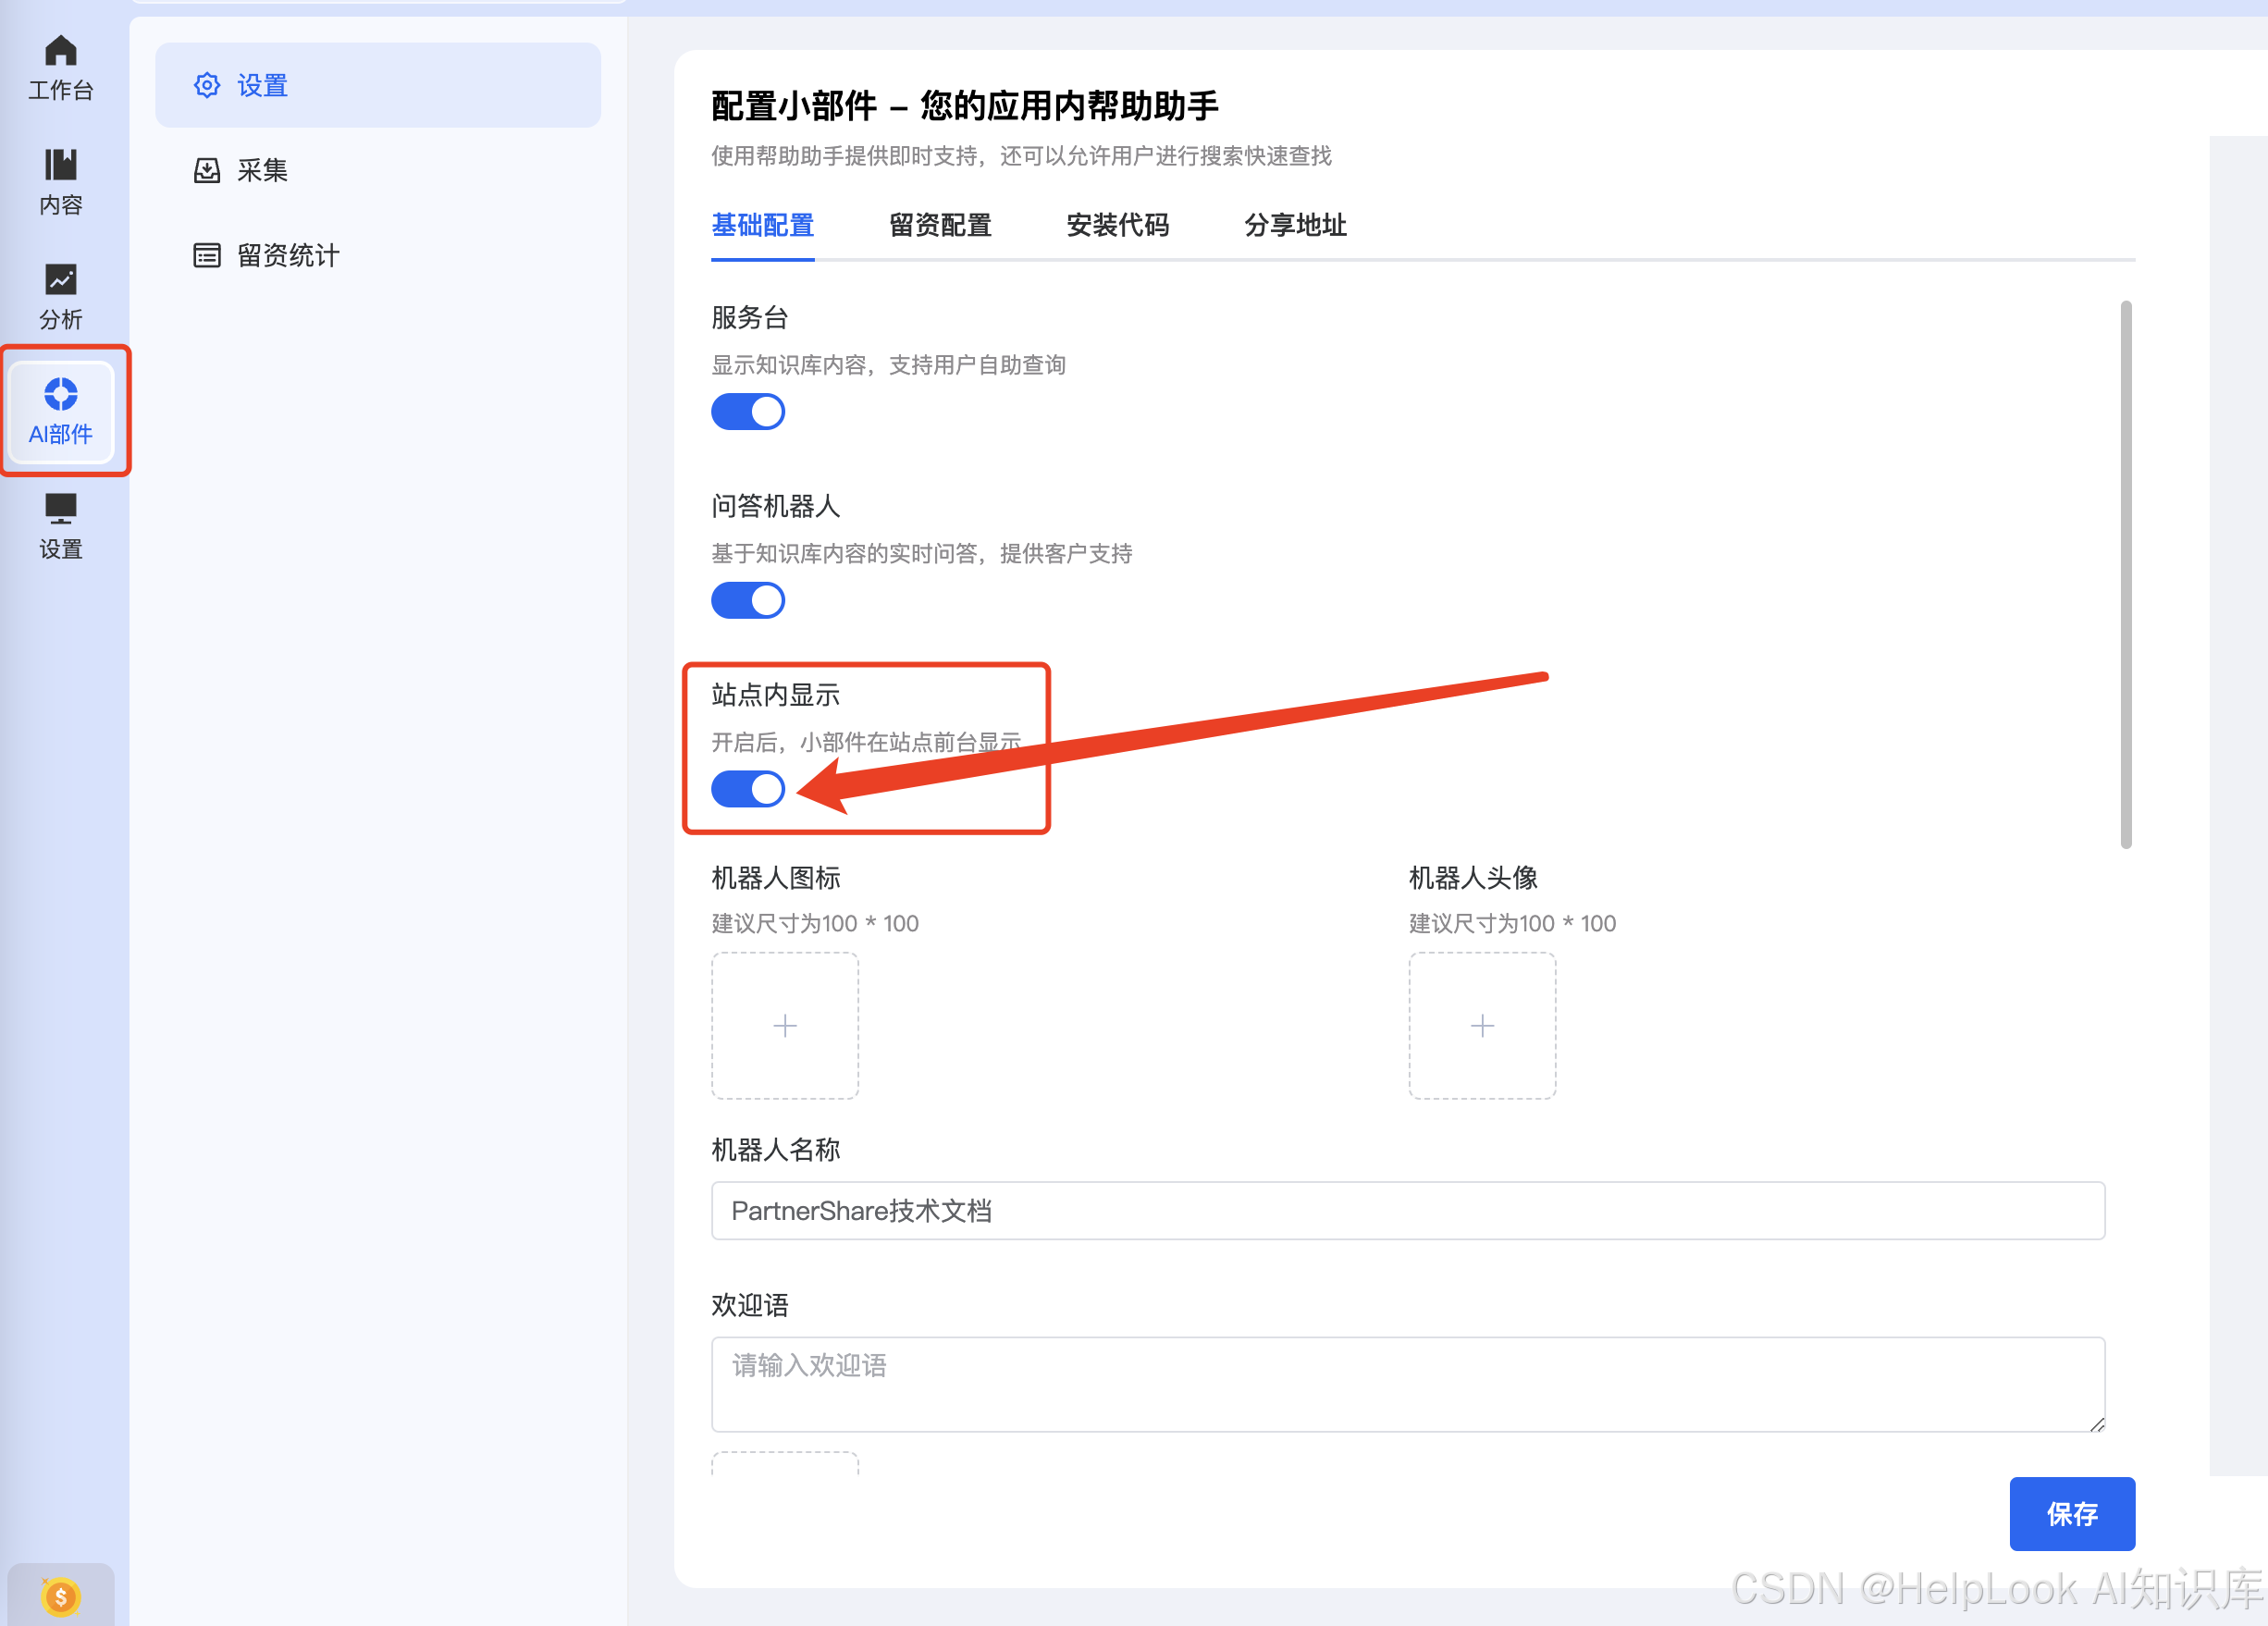Screen dimensions: 2268x1626
Task: Open the 分享地址 tab
Action: (1294, 226)
